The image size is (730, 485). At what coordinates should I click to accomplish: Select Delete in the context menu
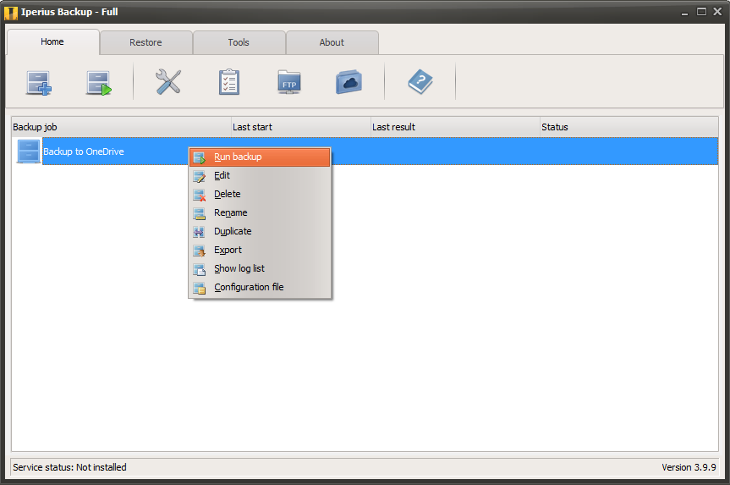click(260, 195)
